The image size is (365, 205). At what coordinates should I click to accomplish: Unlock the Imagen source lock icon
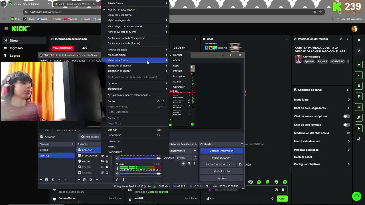107,167
